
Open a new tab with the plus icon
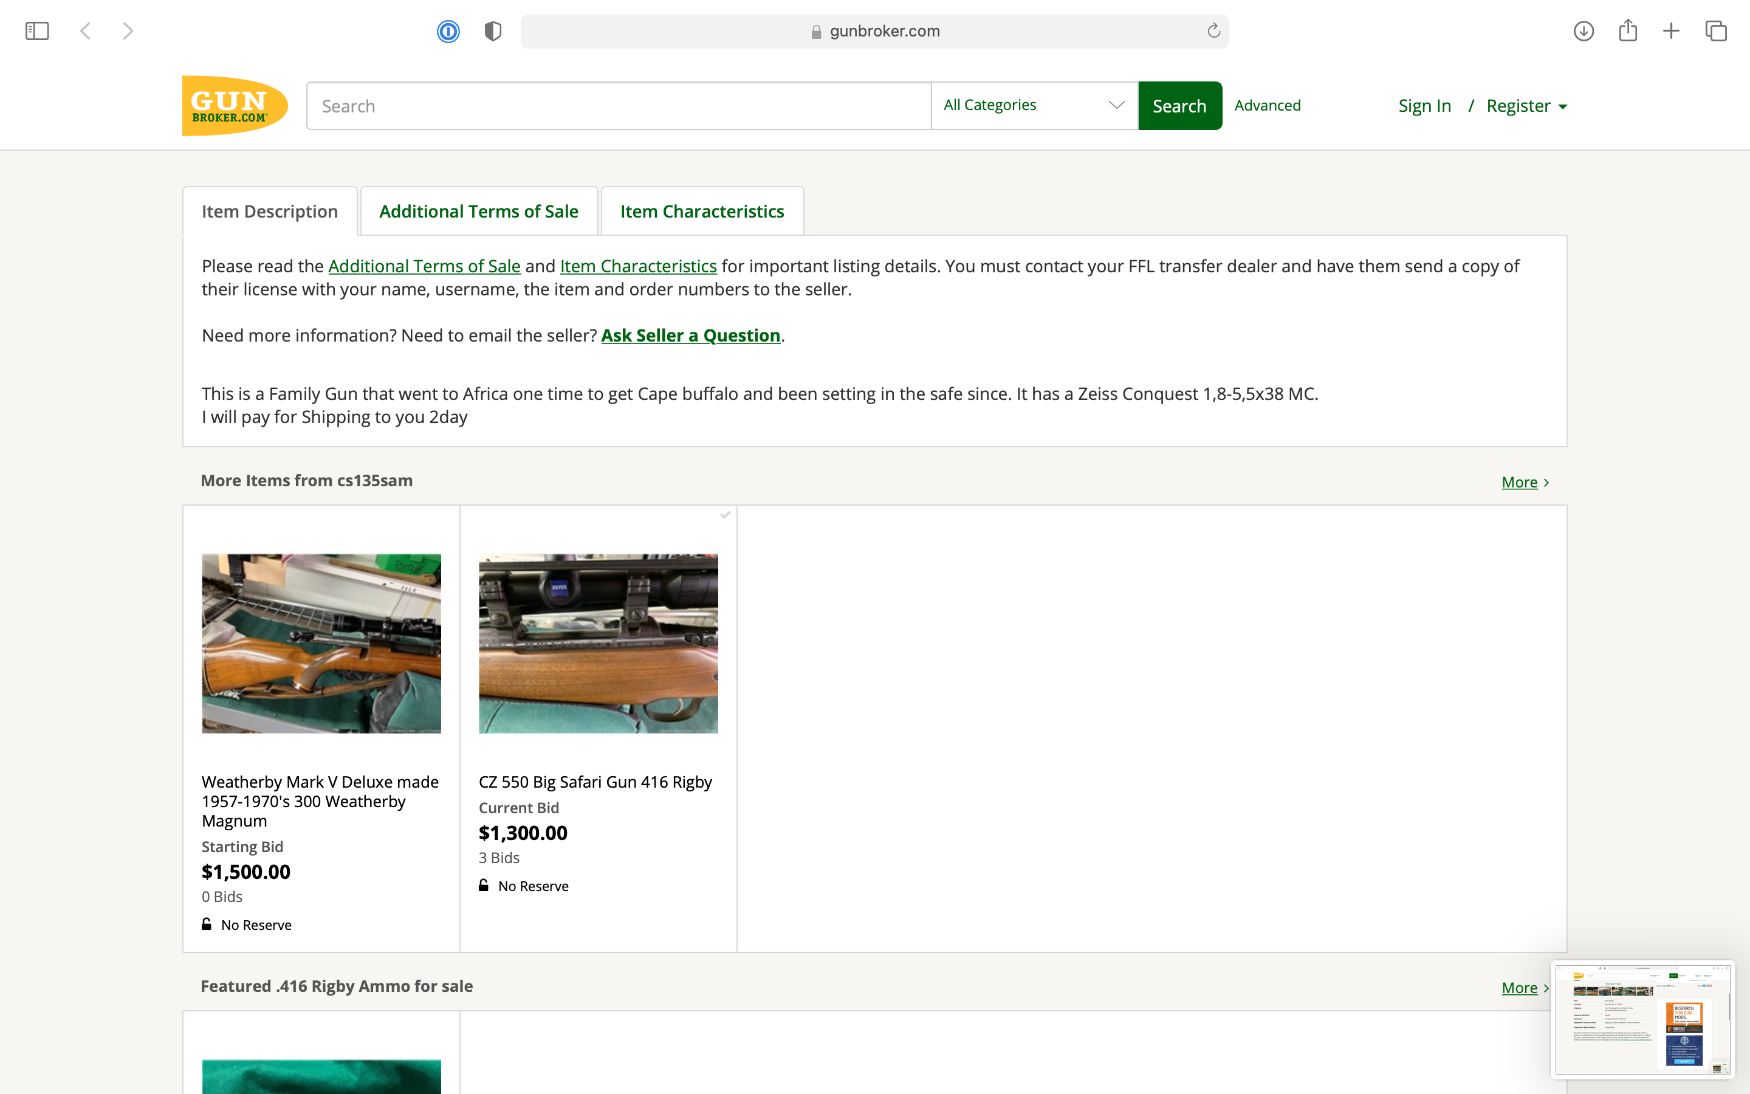[x=1671, y=31]
